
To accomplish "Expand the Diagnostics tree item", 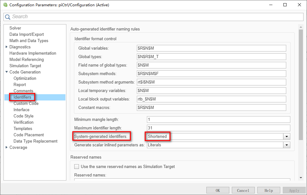I will (7, 47).
